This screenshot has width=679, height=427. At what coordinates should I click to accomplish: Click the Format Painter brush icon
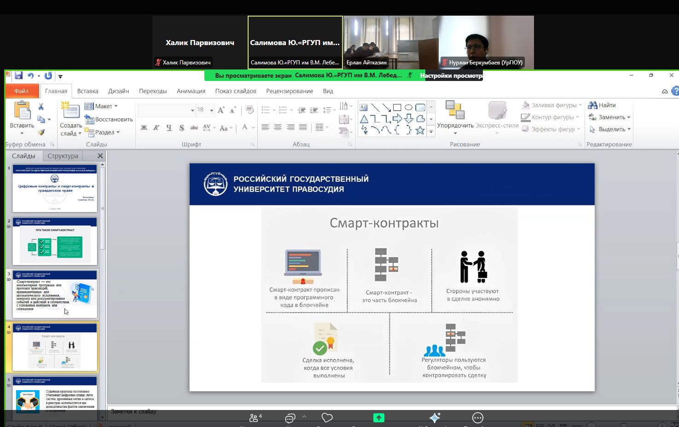[x=41, y=133]
